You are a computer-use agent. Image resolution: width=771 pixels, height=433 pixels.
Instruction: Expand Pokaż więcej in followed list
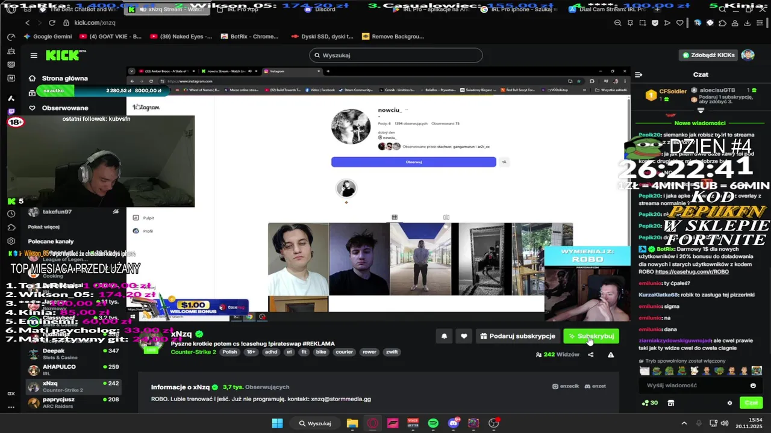[x=43, y=227]
